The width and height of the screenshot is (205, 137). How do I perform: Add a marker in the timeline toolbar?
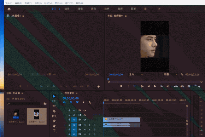point(84,102)
